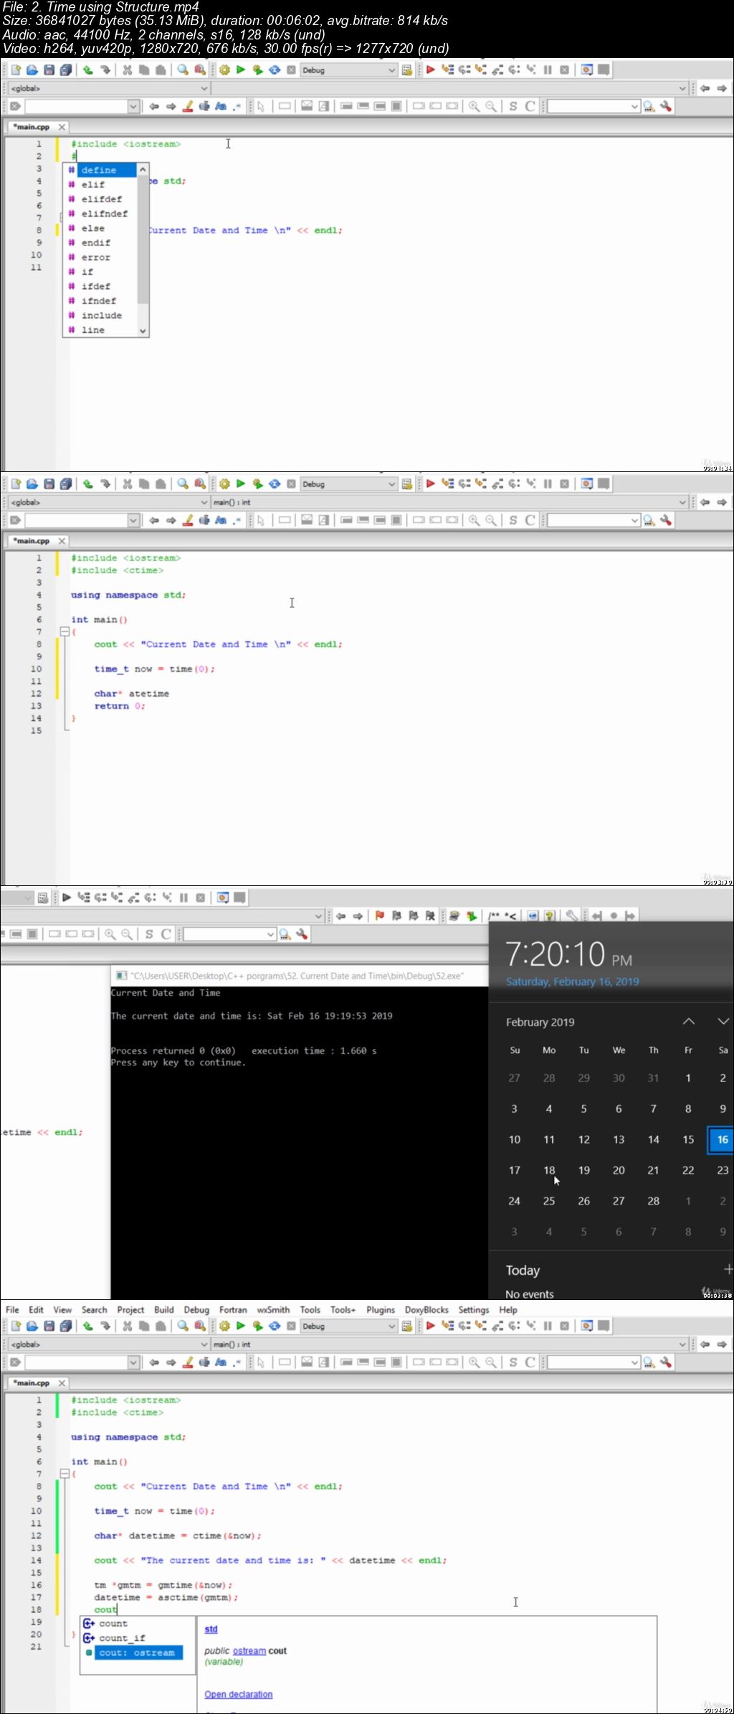Toggle match-case 'Aa' icon in window with menu bar
Screen dimensions: 734x1714
tap(221, 1362)
